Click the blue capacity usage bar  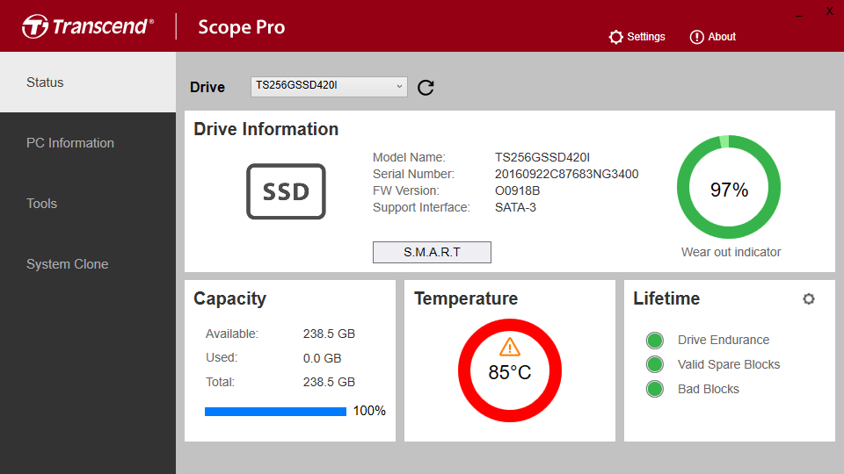[275, 412]
